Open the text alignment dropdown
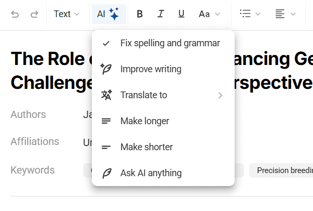 coord(285,14)
